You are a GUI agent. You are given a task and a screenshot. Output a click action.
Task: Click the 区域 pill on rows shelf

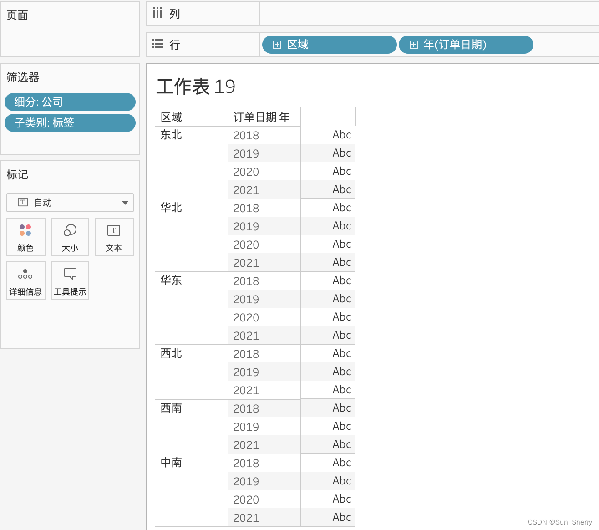330,45
